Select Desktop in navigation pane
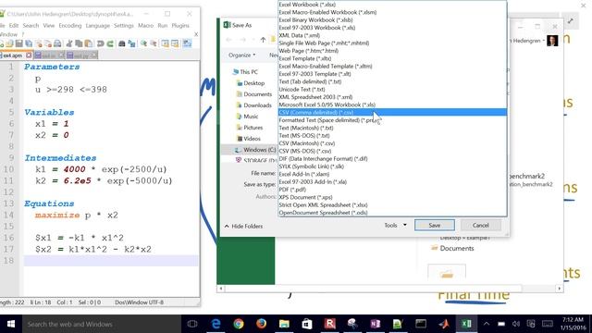 click(251, 83)
